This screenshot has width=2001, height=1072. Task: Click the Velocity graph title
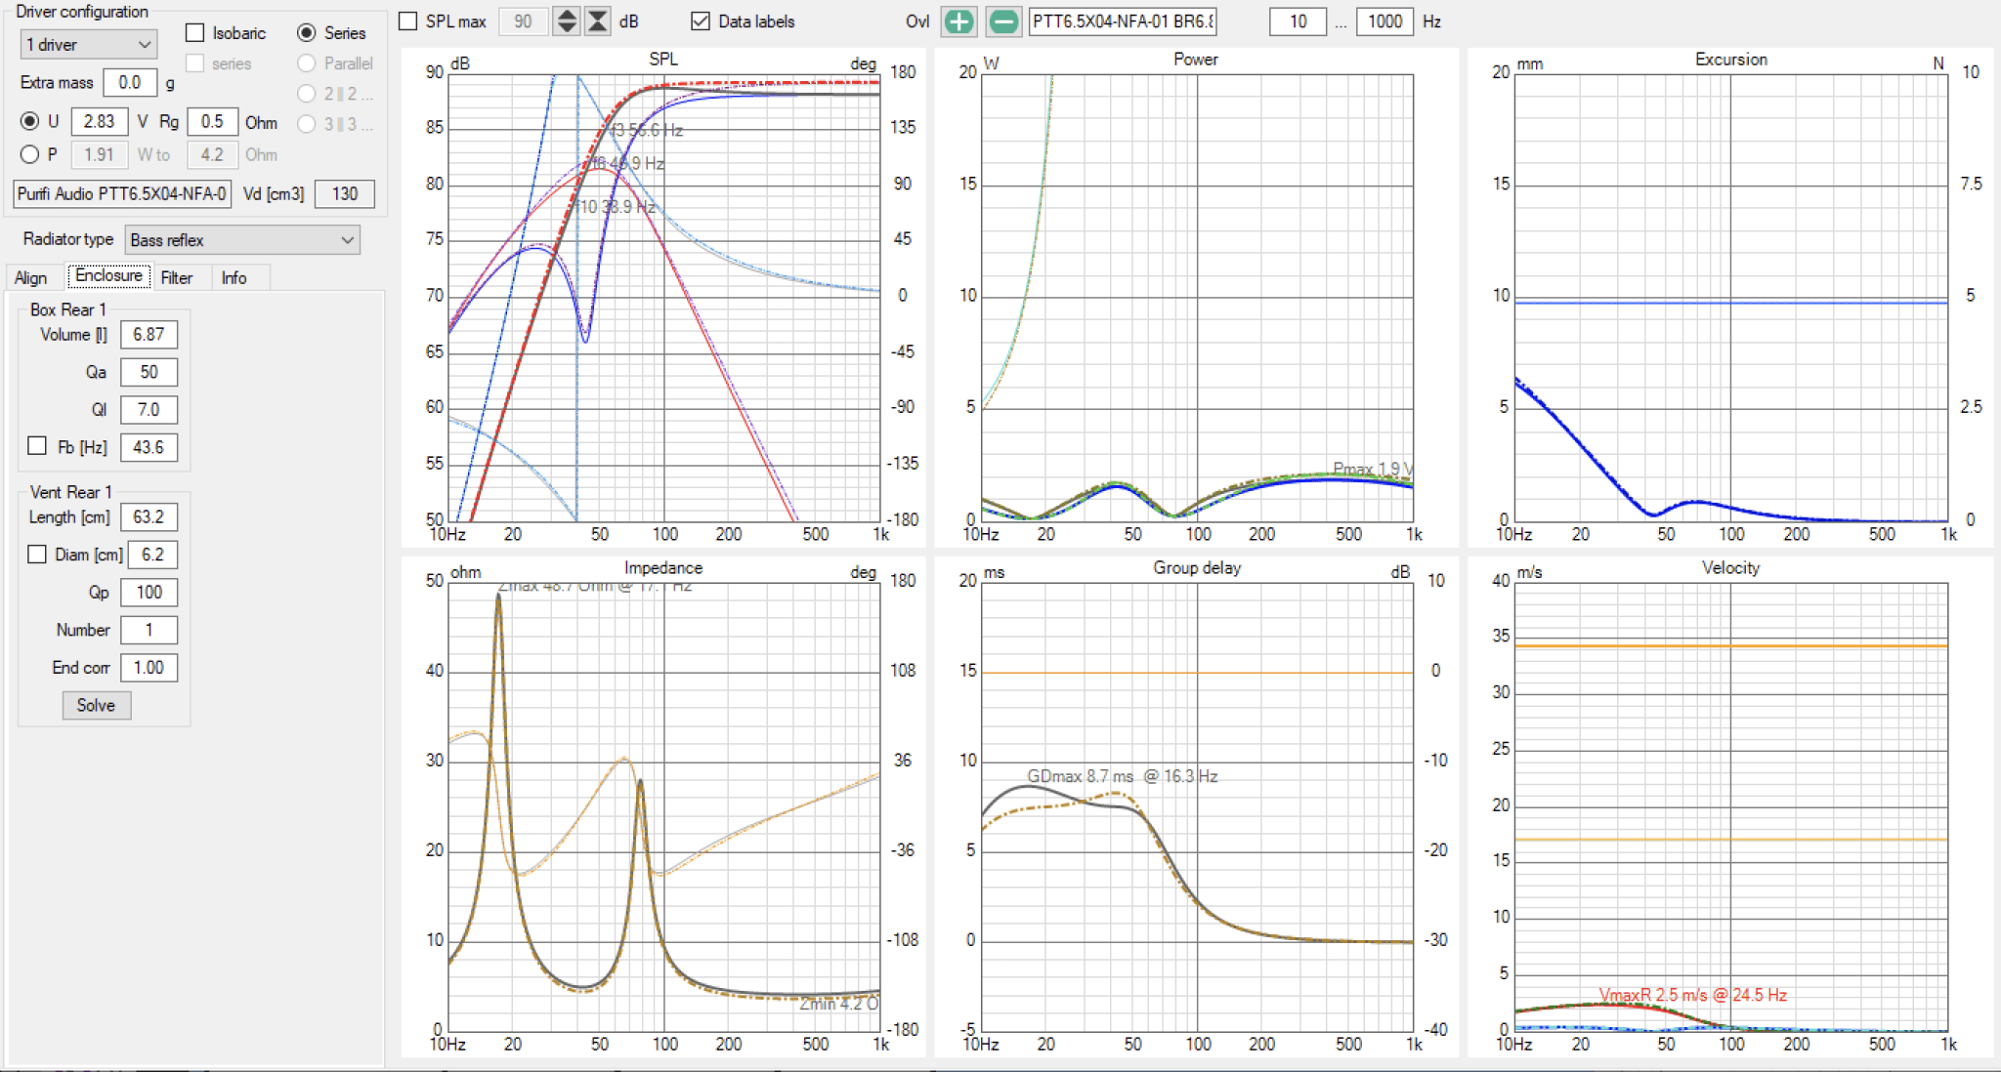[x=1730, y=568]
